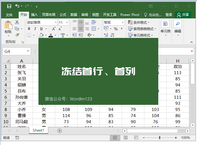The width and height of the screenshot is (197, 145).
Task: Zoom out with the minus button
Action: [x=144, y=138]
